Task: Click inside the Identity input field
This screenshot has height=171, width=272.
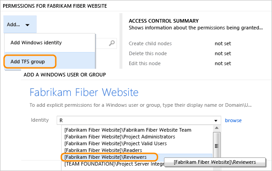Action: [x=135, y=120]
